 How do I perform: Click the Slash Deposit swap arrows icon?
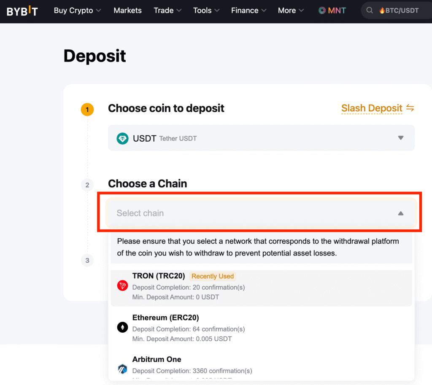[x=410, y=108]
